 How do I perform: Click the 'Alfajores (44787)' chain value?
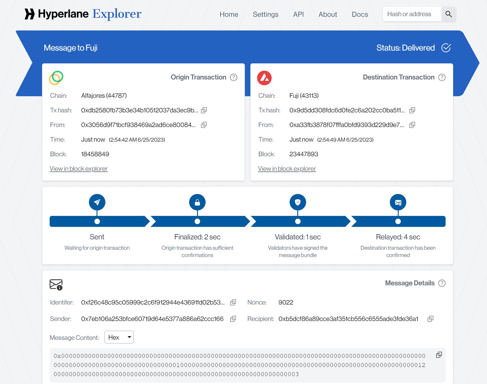[x=104, y=96]
